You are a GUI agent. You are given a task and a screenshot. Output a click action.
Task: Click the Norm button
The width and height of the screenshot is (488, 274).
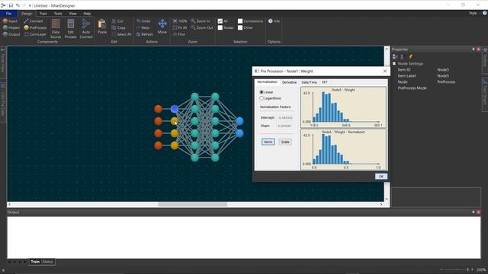pos(268,142)
